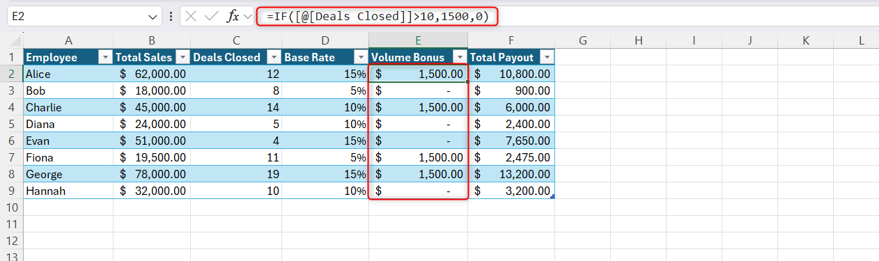This screenshot has width=879, height=261.
Task: Select column J header
Action: 750,41
